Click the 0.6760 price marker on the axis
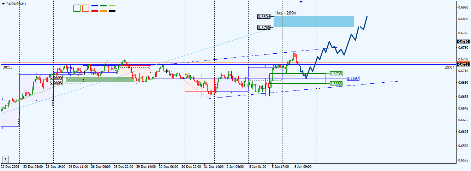Image resolution: width=471 pixels, height=171 pixels. pos(463,42)
